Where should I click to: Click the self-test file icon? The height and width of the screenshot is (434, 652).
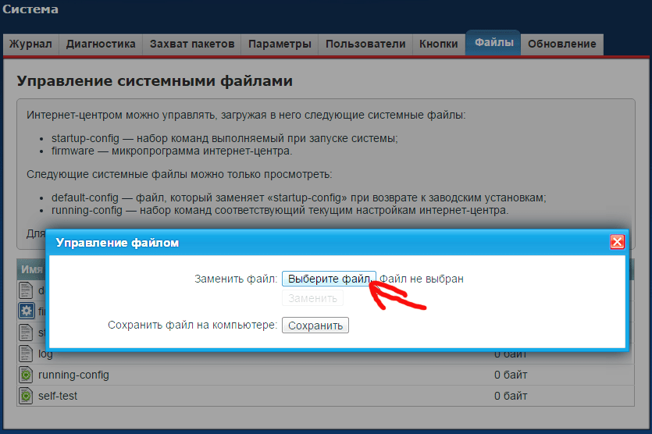(26, 395)
